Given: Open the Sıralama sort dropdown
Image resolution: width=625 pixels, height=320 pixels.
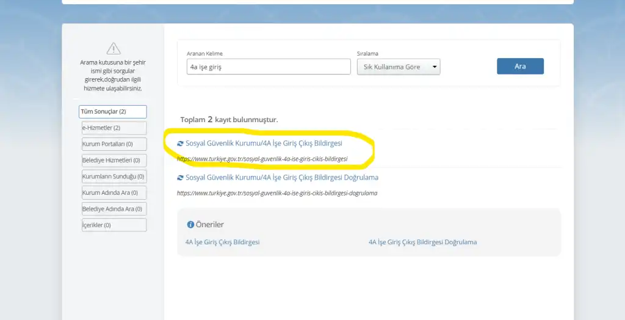Looking at the screenshot, I should [x=399, y=67].
